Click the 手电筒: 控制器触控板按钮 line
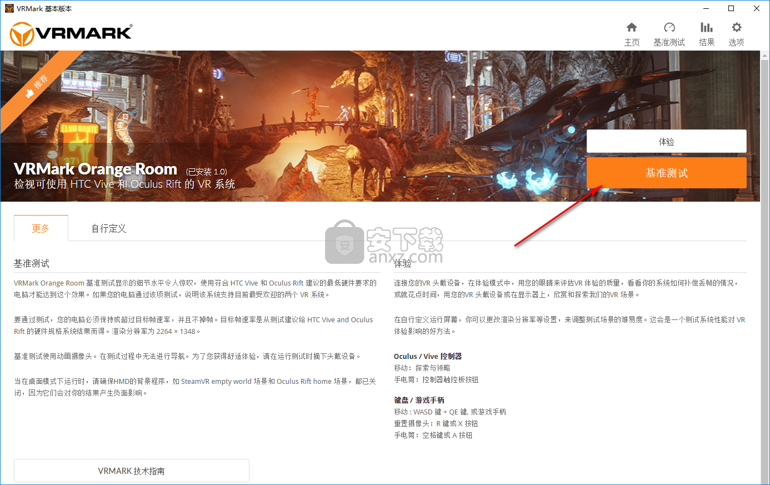The height and width of the screenshot is (485, 770). tap(436, 379)
